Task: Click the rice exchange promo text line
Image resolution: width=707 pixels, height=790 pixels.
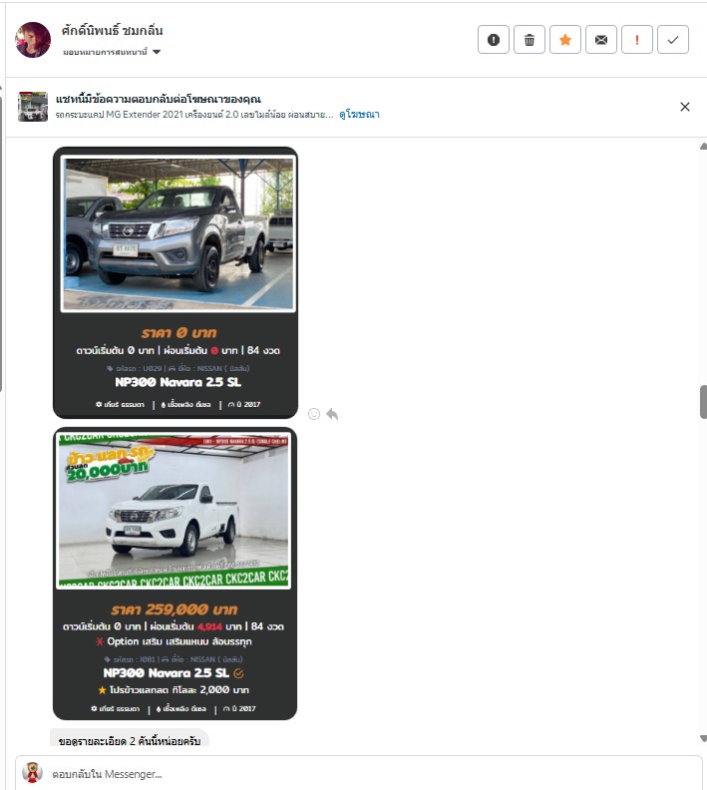Action: pyautogui.click(x=174, y=690)
